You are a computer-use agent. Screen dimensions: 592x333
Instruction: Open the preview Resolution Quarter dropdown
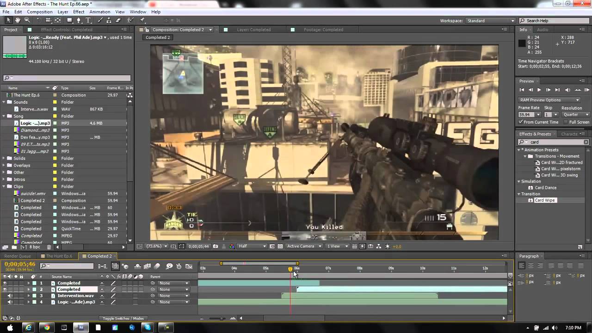pyautogui.click(x=576, y=114)
